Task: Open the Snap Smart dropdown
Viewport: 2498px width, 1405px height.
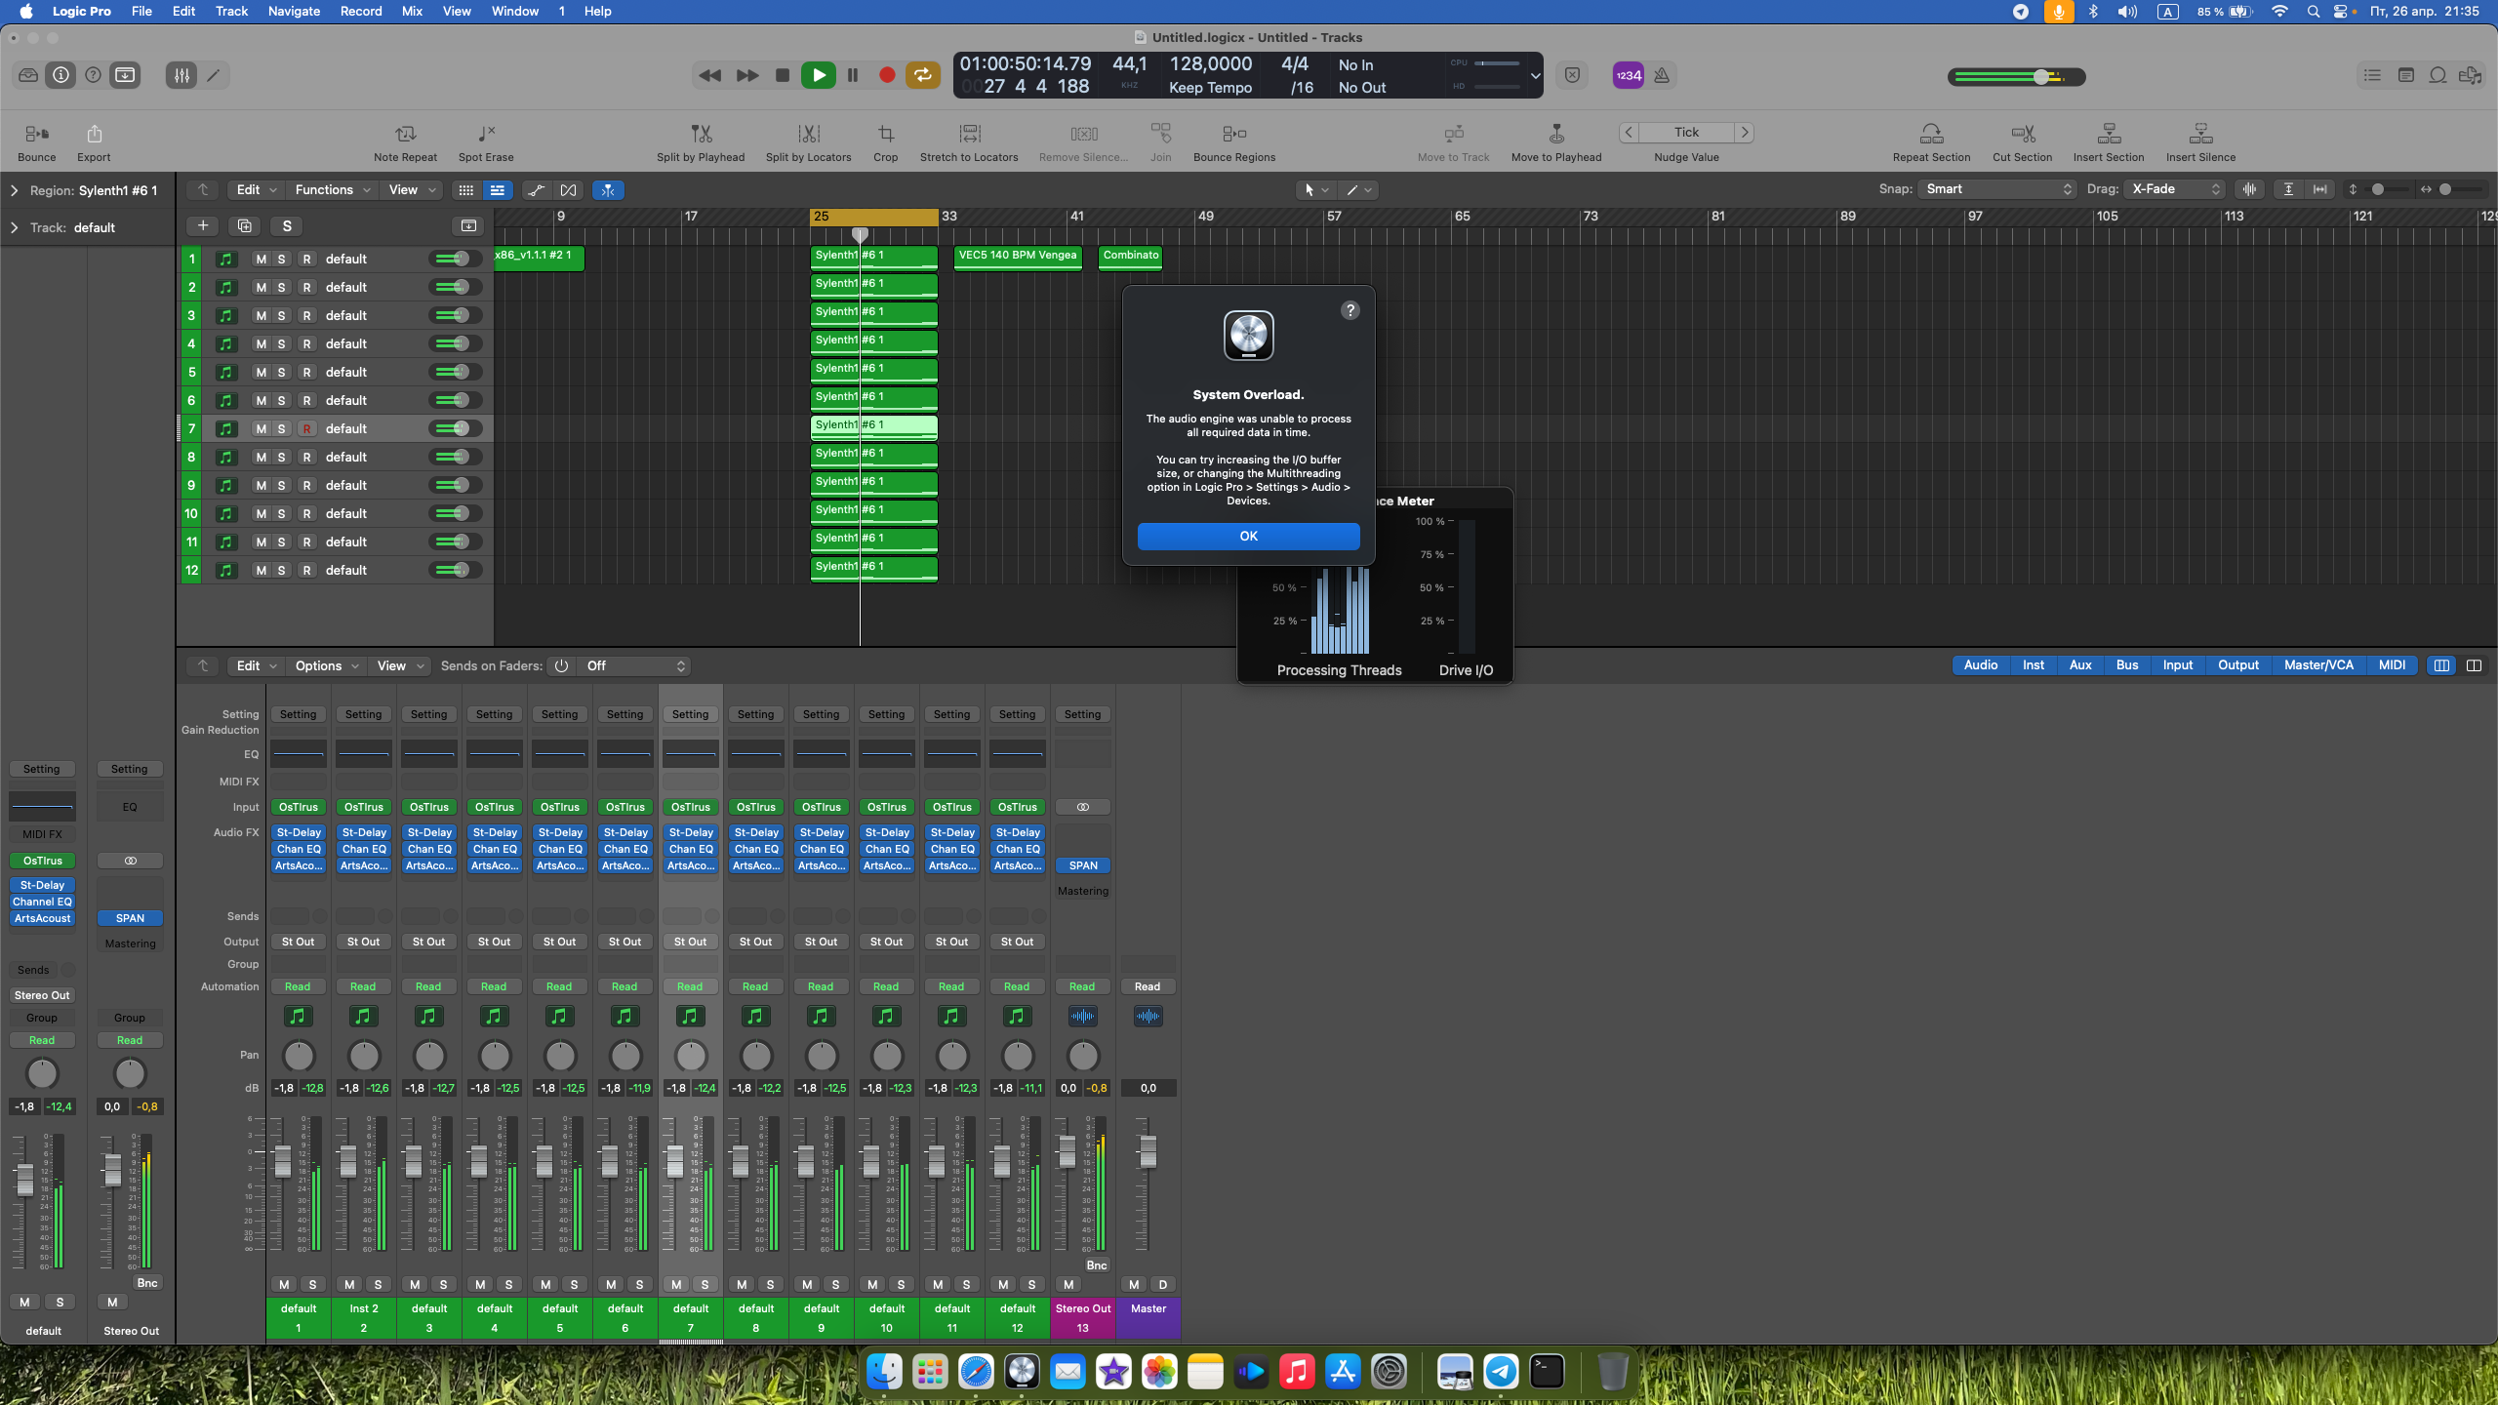Action: coord(1998,189)
